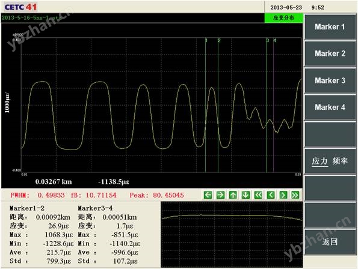The image size is (358, 269).
Task: Click marker line 1 on the graph
Action: [x=206, y=104]
